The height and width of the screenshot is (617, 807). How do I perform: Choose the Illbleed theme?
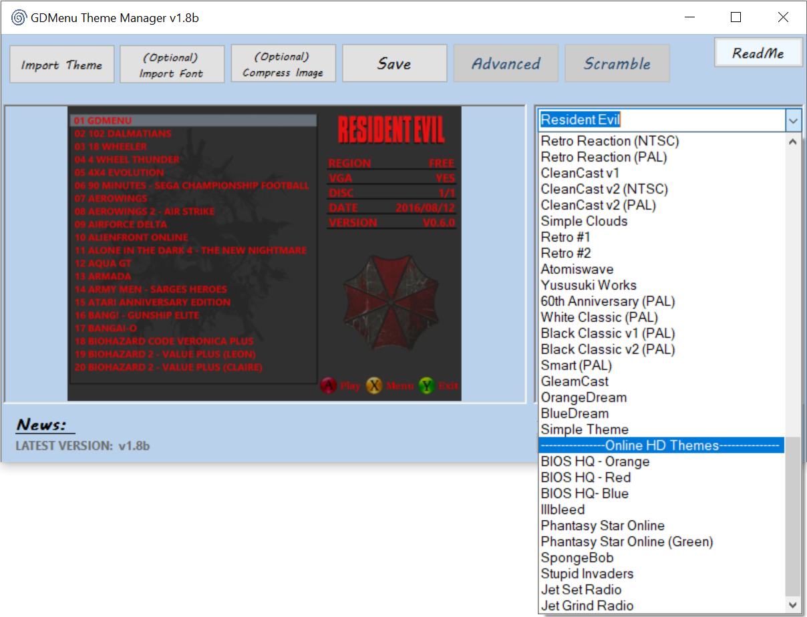point(661,509)
